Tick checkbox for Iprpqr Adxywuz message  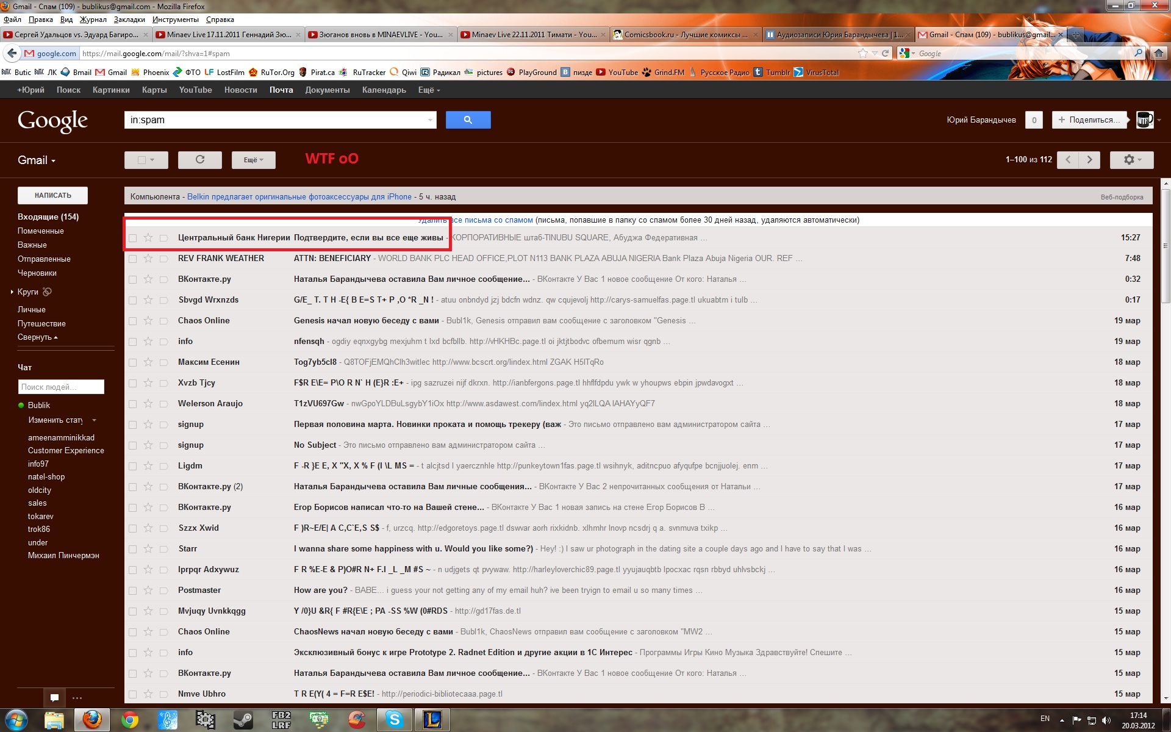[132, 570]
